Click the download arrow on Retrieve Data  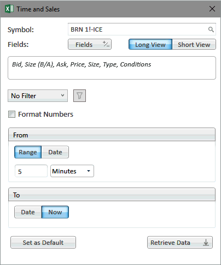206,243
